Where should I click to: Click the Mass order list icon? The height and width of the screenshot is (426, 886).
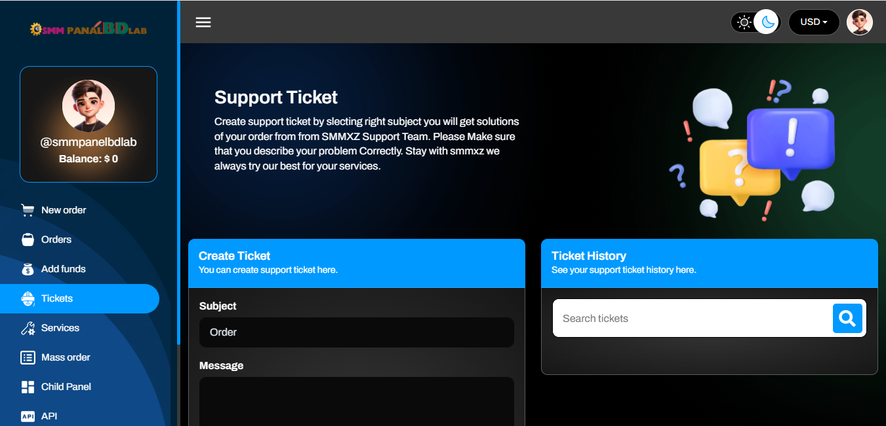pos(28,357)
